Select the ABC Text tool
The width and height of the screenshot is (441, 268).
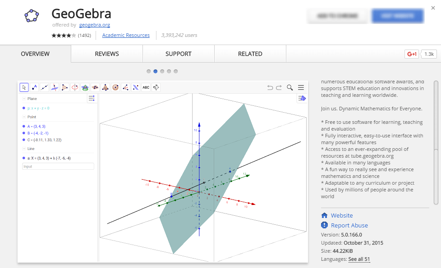pos(146,87)
